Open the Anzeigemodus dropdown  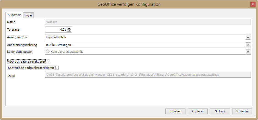tap(248, 37)
